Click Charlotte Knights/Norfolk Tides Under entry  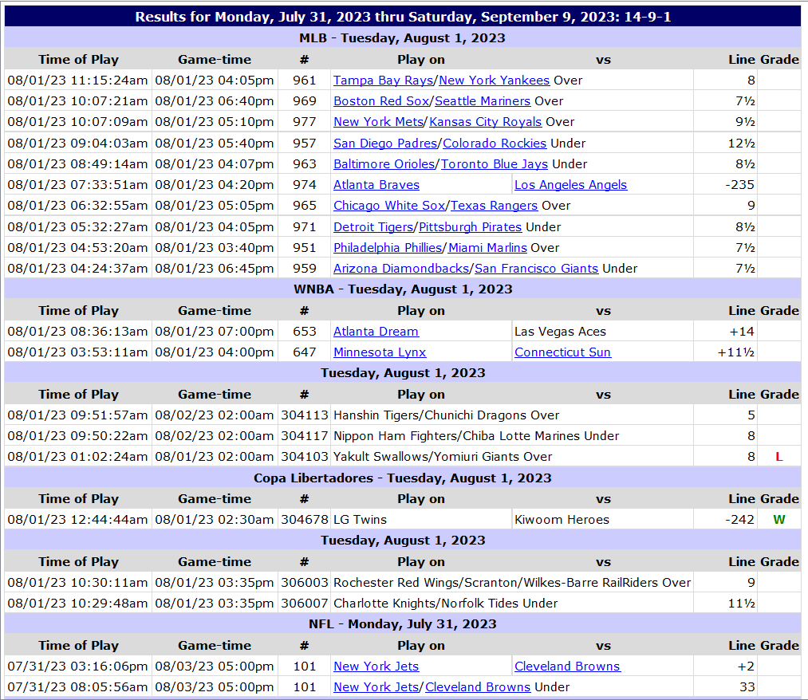click(445, 604)
